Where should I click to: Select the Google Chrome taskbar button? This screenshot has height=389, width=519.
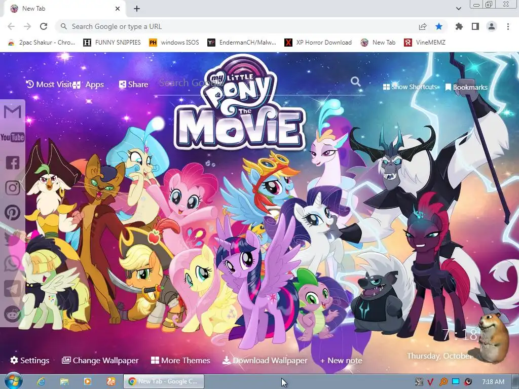pyautogui.click(x=164, y=381)
